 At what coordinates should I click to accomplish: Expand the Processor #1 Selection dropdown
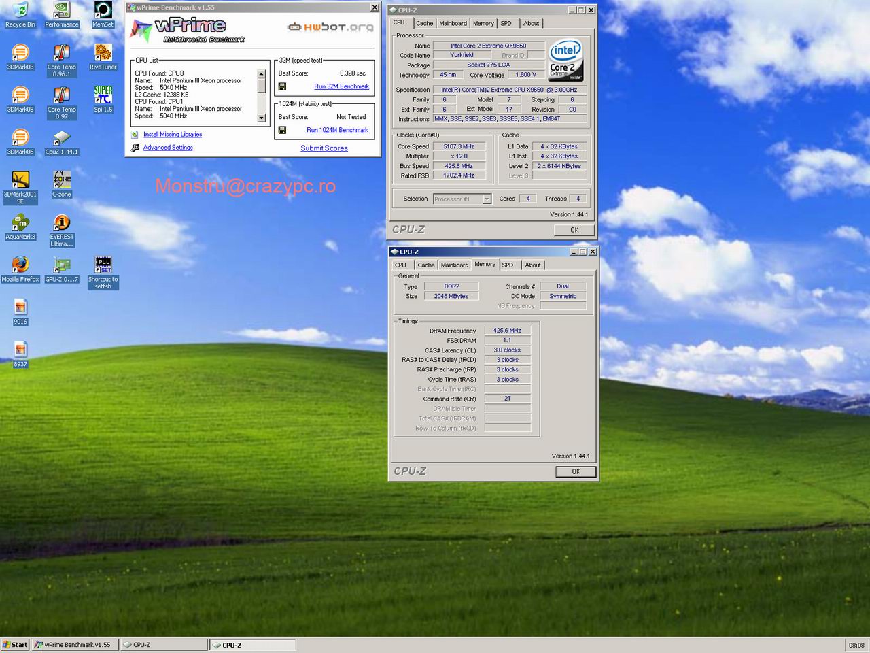click(487, 199)
